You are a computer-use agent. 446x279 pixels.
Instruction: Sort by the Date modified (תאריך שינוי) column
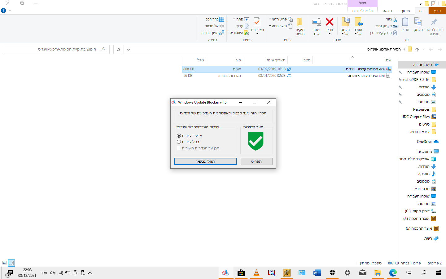[276, 60]
